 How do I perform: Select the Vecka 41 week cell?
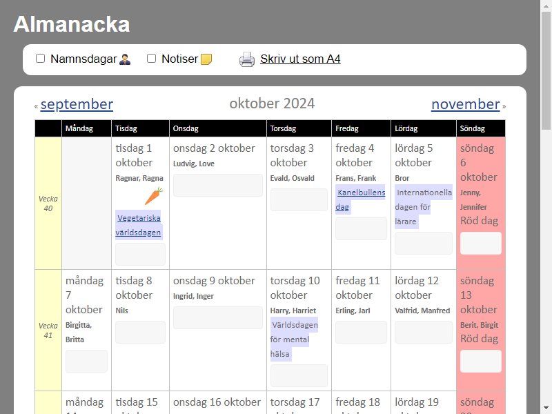coord(48,331)
